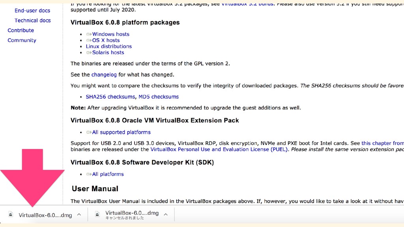Open the End-user docs sidebar link

(x=32, y=11)
